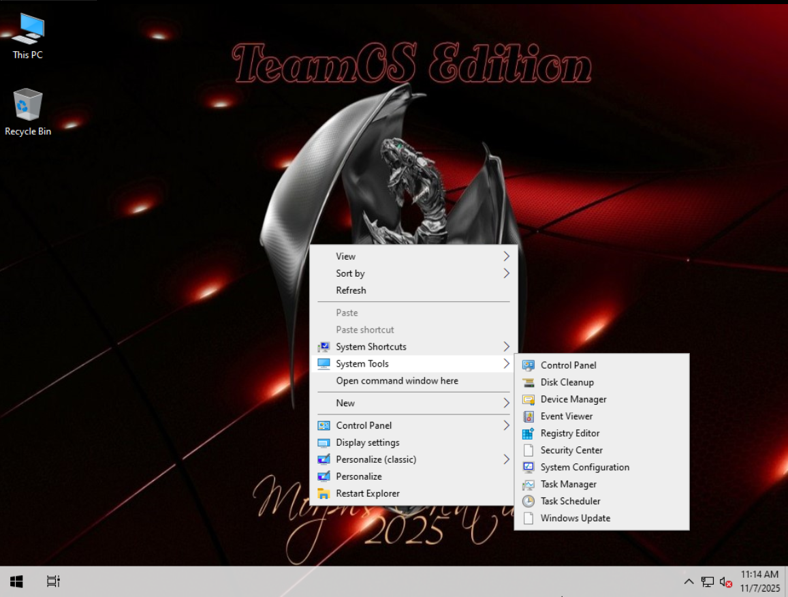Open Task View from the taskbar
Image resolution: width=788 pixels, height=597 pixels.
53,581
